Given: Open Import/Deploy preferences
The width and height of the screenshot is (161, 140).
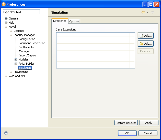Looking at the screenshot, I should [x=27, y=55].
